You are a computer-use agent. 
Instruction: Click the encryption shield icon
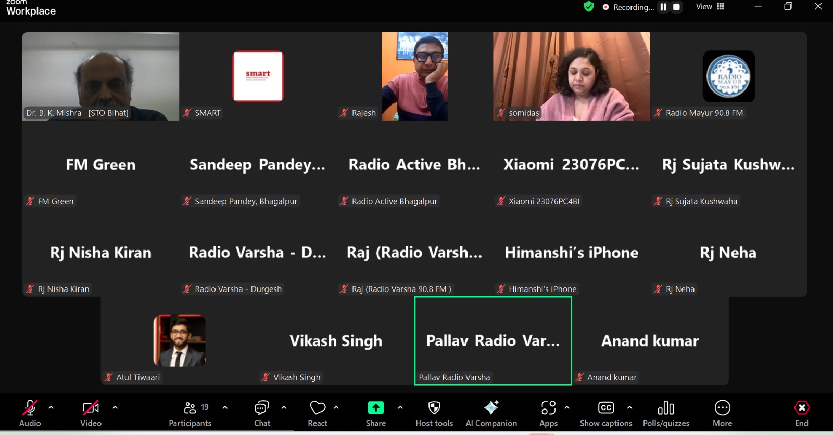coord(589,7)
